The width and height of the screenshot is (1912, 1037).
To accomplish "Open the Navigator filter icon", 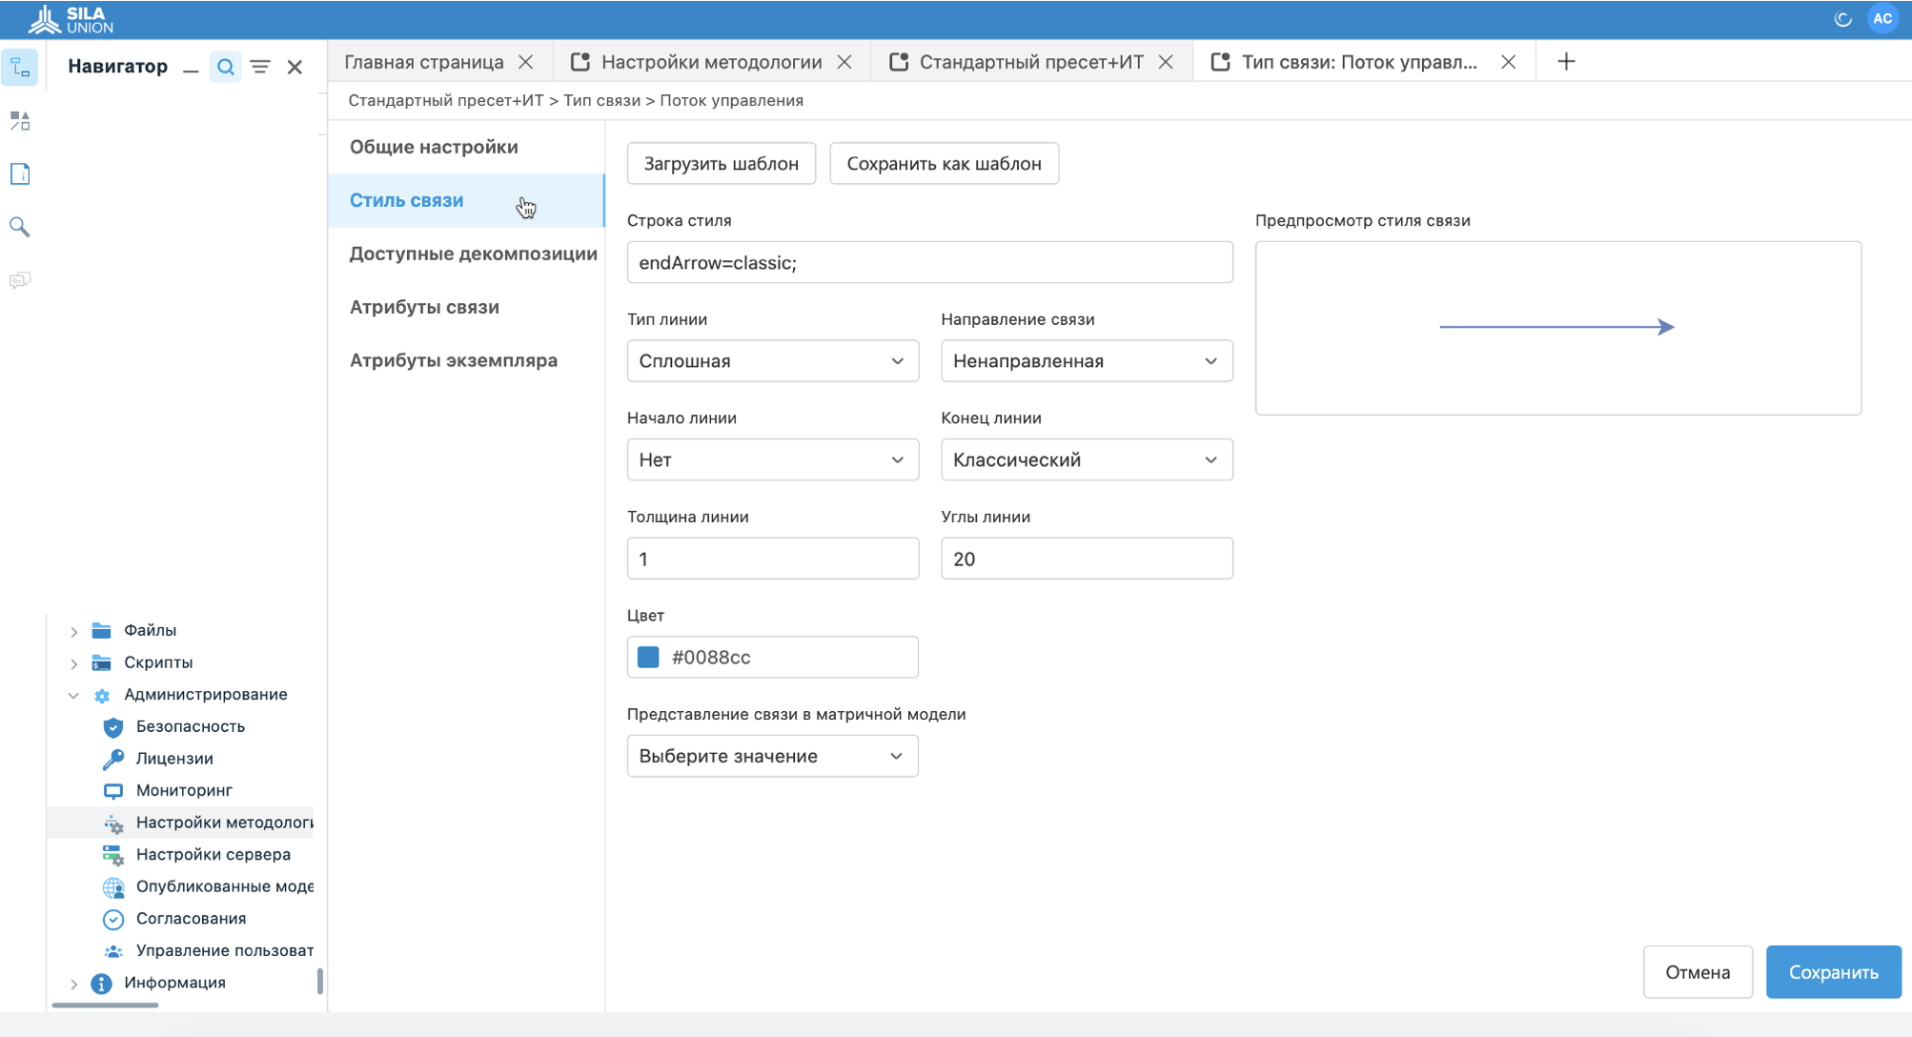I will click(260, 67).
